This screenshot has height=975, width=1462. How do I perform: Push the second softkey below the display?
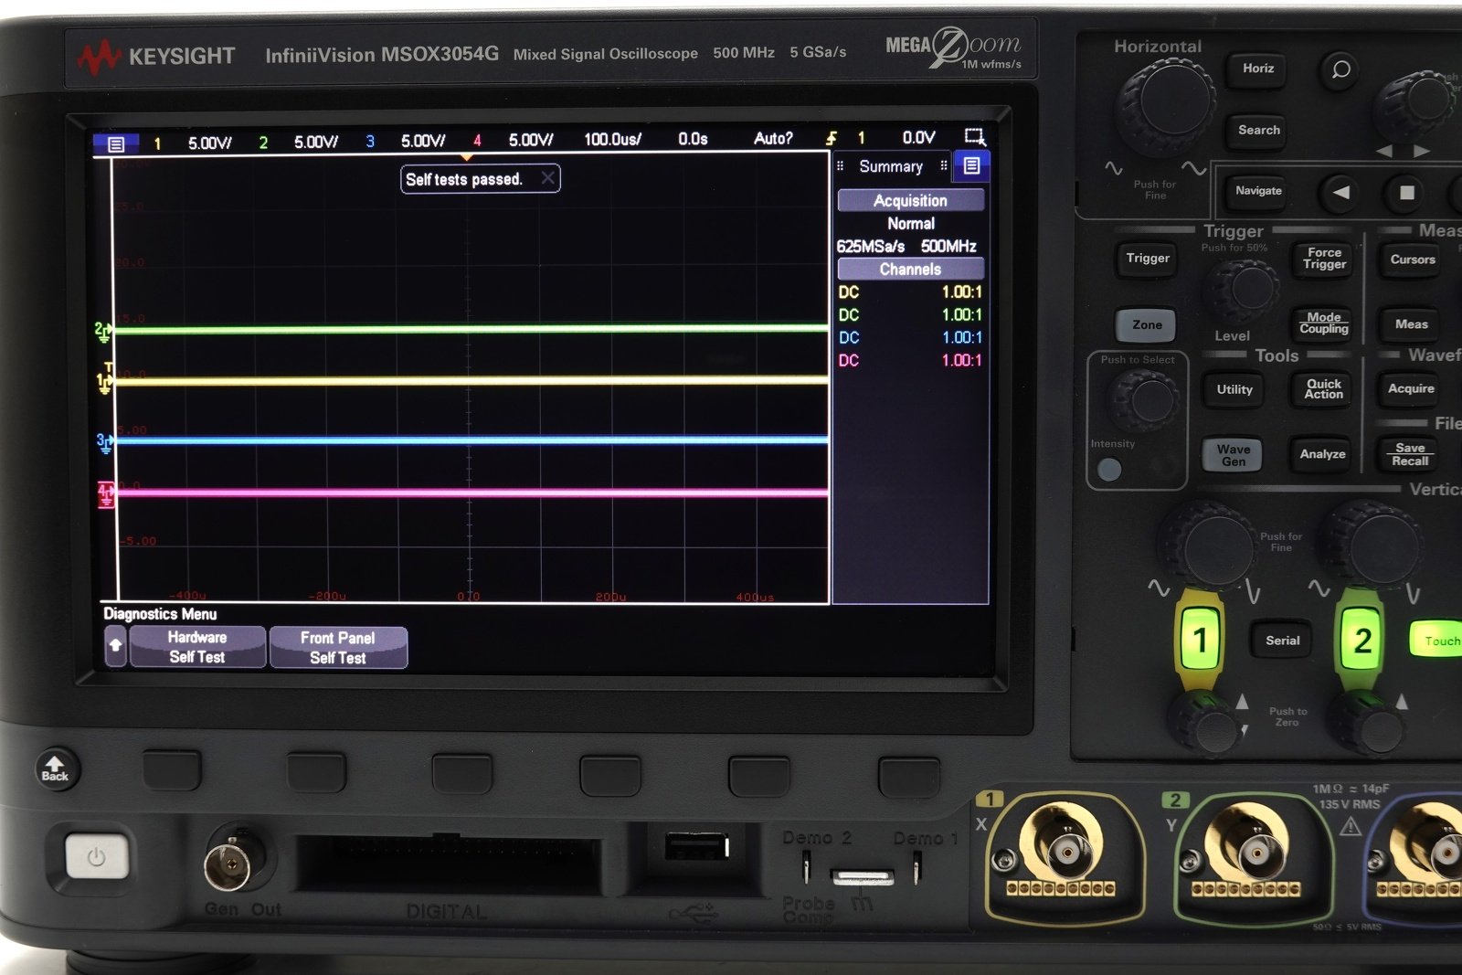pyautogui.click(x=316, y=771)
